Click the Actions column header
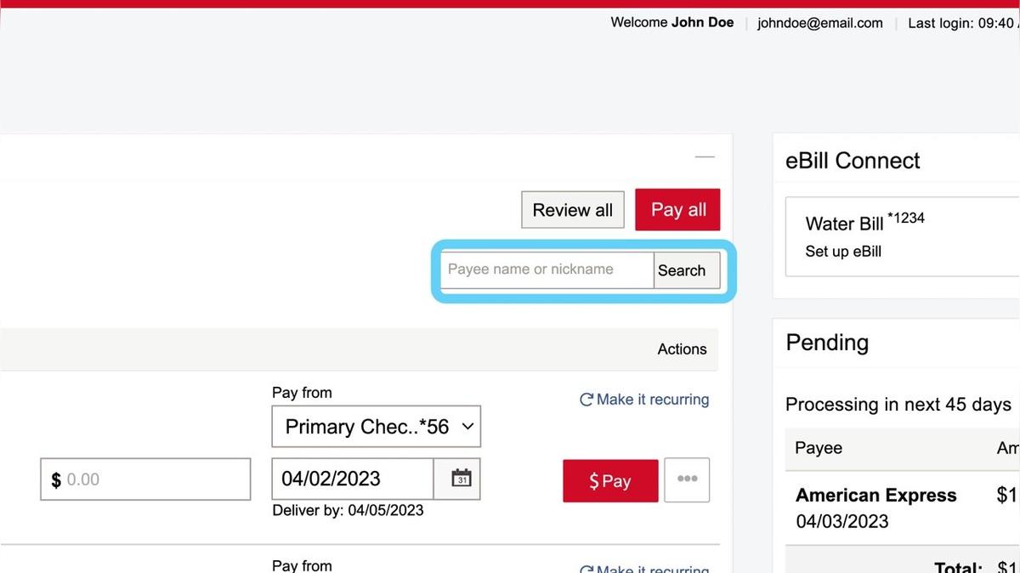 pyautogui.click(x=682, y=349)
